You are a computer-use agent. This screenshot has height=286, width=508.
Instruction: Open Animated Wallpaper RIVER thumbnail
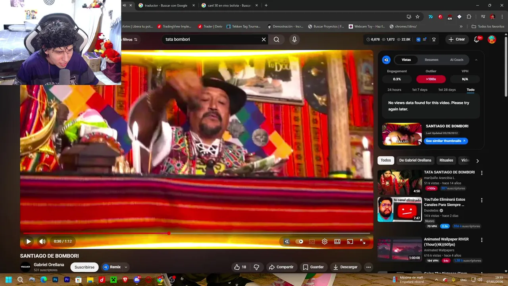[400, 249]
